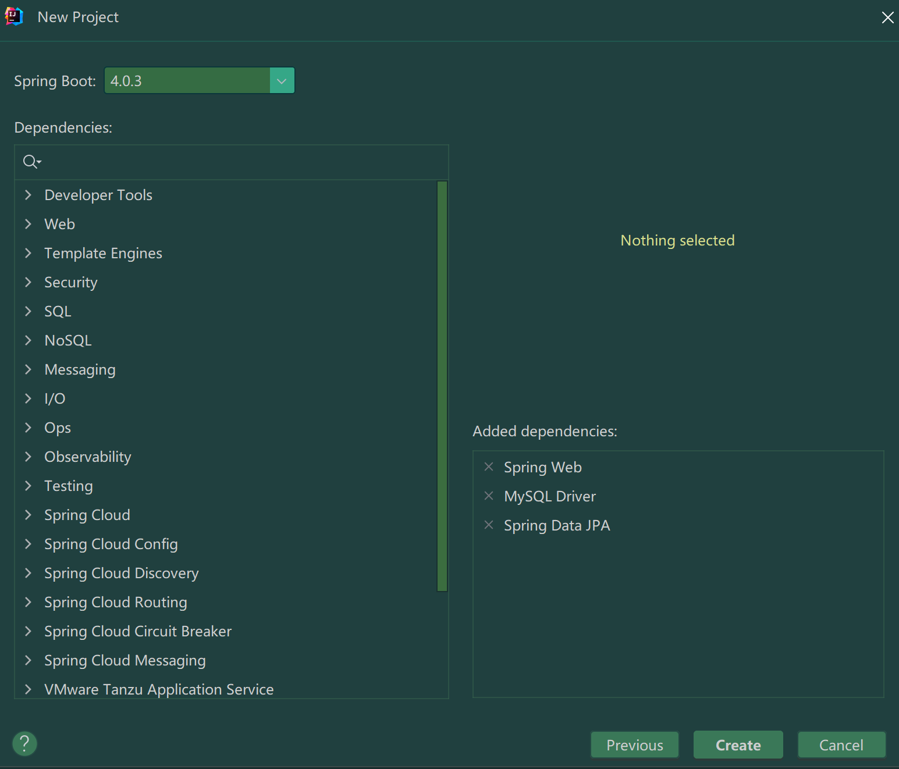Viewport: 899px width, 769px height.
Task: Expand the SQL category chevron
Action: 28,311
